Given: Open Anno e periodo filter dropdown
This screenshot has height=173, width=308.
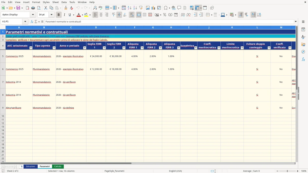Looking at the screenshot, I should 85,48.
